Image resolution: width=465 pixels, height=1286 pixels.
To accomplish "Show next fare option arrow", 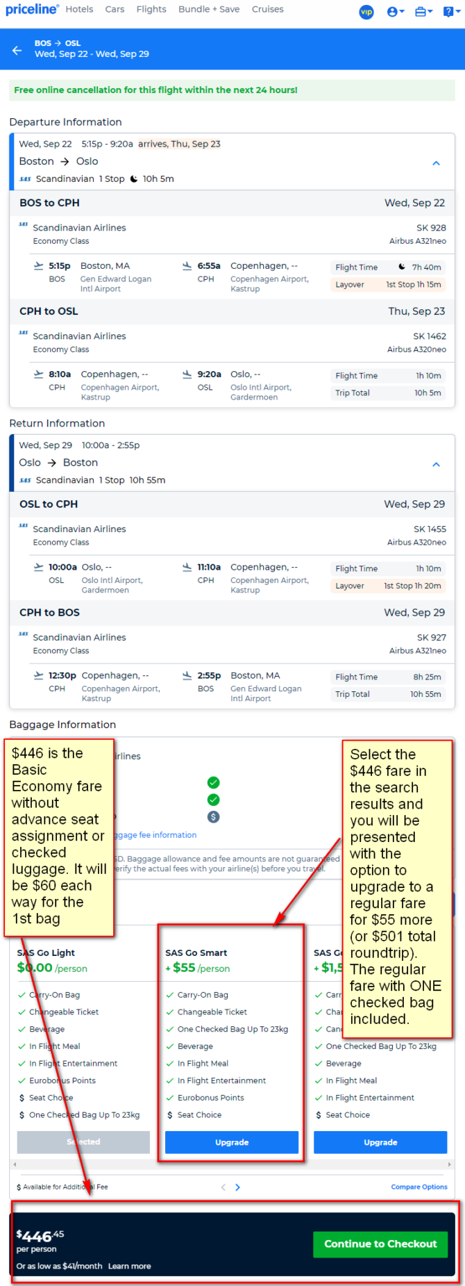I will 237,1187.
